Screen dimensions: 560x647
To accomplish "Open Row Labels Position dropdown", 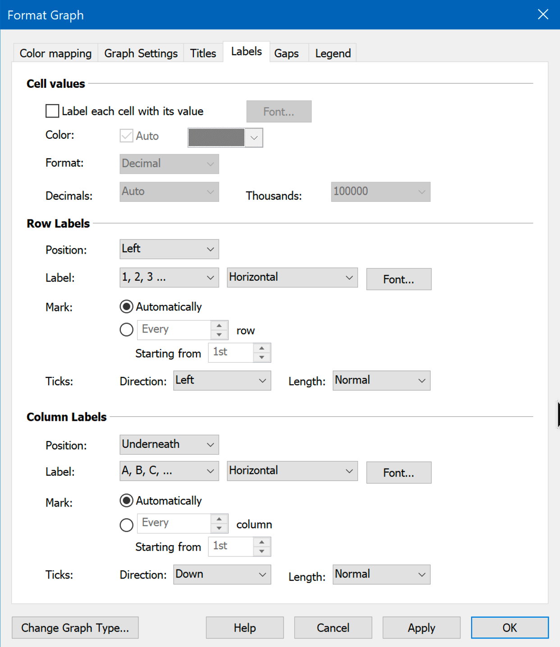I will (169, 249).
